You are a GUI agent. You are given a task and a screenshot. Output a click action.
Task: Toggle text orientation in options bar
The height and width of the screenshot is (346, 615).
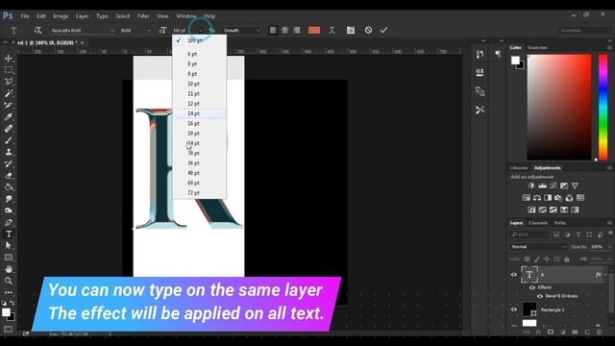tap(37, 30)
